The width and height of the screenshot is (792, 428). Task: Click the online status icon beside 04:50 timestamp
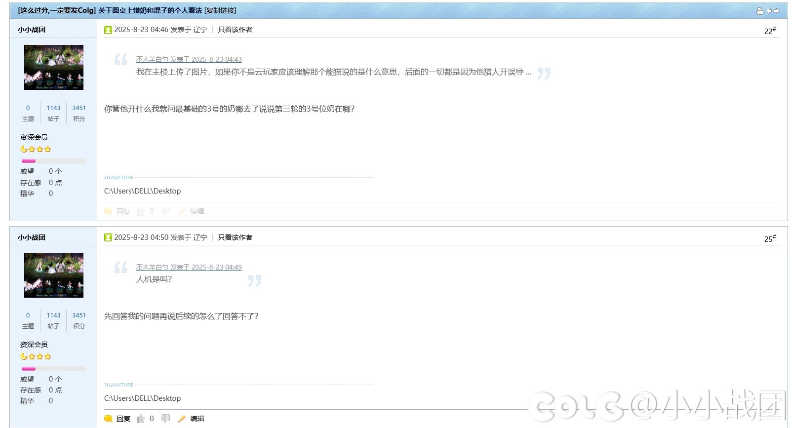point(108,238)
